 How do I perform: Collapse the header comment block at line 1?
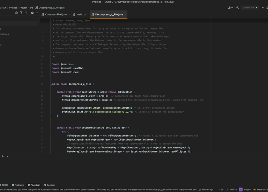tap(50, 21)
